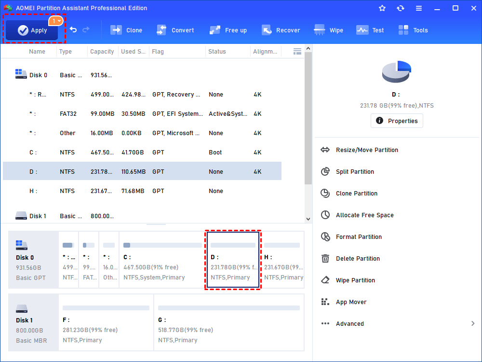Click Delete Partition trash icon
This screenshot has height=362, width=482.
[325, 259]
